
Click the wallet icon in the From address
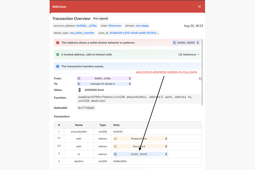click(79, 78)
